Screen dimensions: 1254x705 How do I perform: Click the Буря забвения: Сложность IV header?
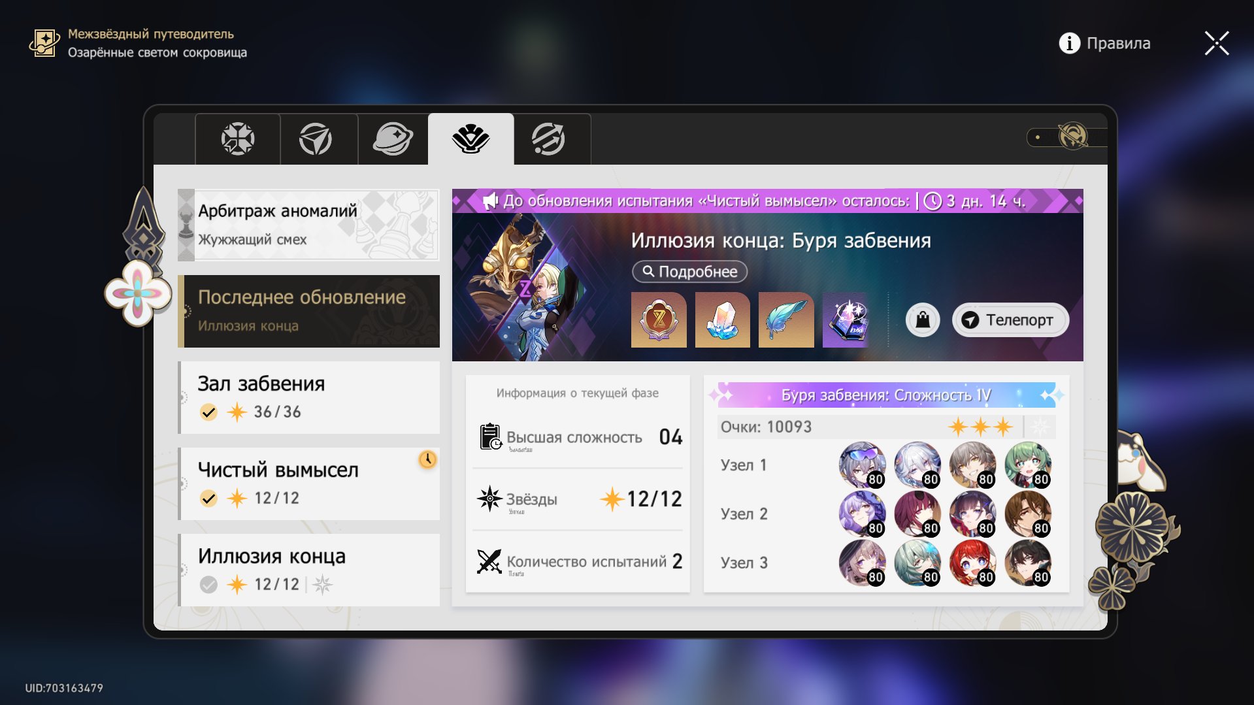(x=886, y=395)
